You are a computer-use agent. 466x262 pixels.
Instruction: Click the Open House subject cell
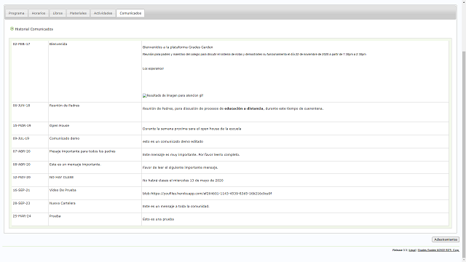[x=95, y=129]
